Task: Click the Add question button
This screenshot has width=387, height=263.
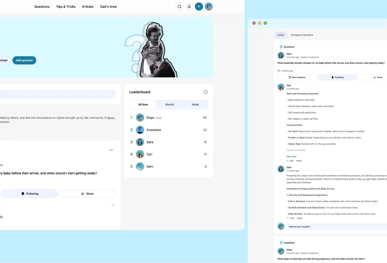Action: coord(24,60)
